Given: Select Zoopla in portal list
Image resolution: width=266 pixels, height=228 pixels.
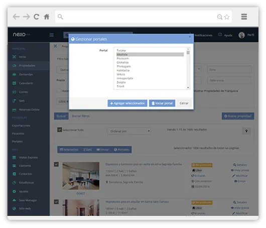Looking at the screenshot, I should 150,82.
